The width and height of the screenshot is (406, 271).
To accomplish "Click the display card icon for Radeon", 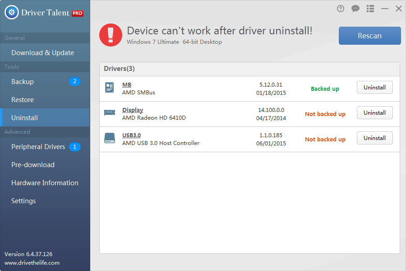I will [x=110, y=112].
